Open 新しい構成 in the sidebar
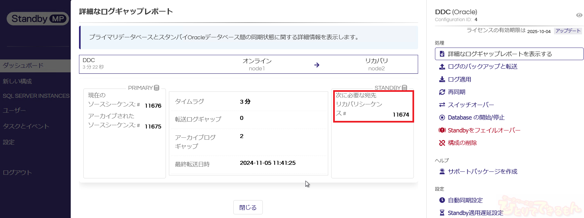 point(17,81)
